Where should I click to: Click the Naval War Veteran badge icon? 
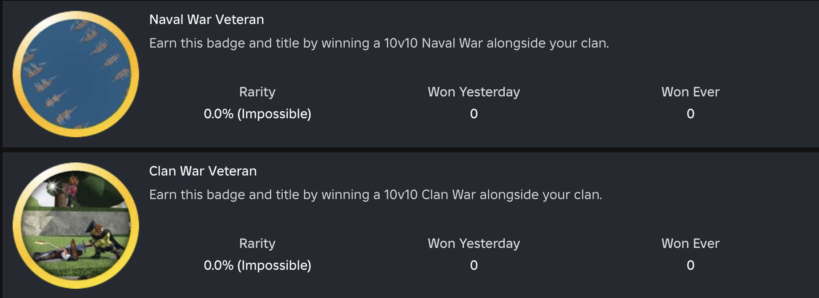point(76,74)
